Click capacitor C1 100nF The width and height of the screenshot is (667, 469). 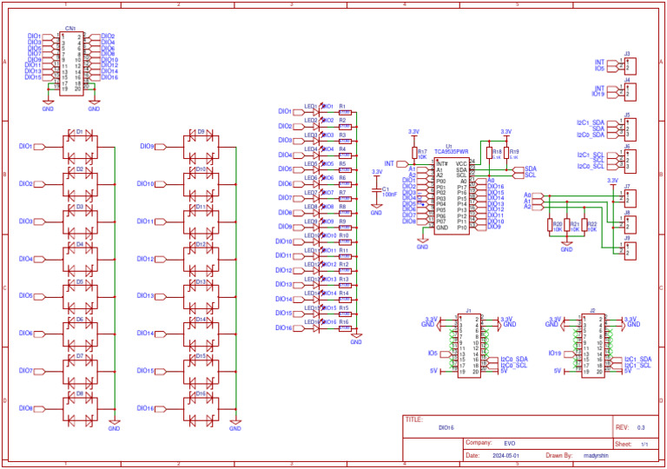click(376, 191)
